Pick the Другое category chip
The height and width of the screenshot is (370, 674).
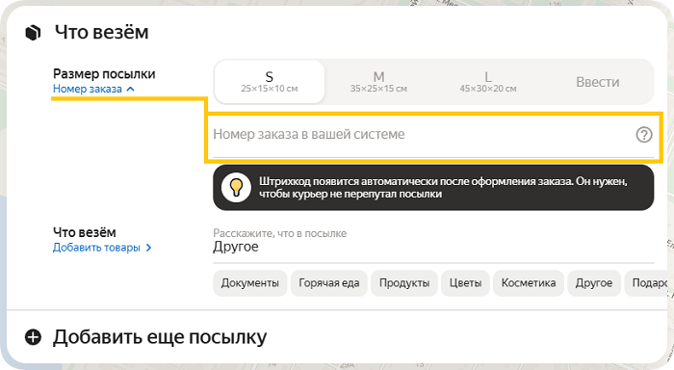[594, 283]
